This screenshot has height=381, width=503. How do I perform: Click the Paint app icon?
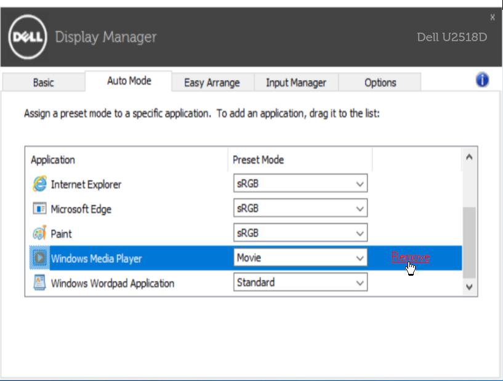tap(40, 233)
